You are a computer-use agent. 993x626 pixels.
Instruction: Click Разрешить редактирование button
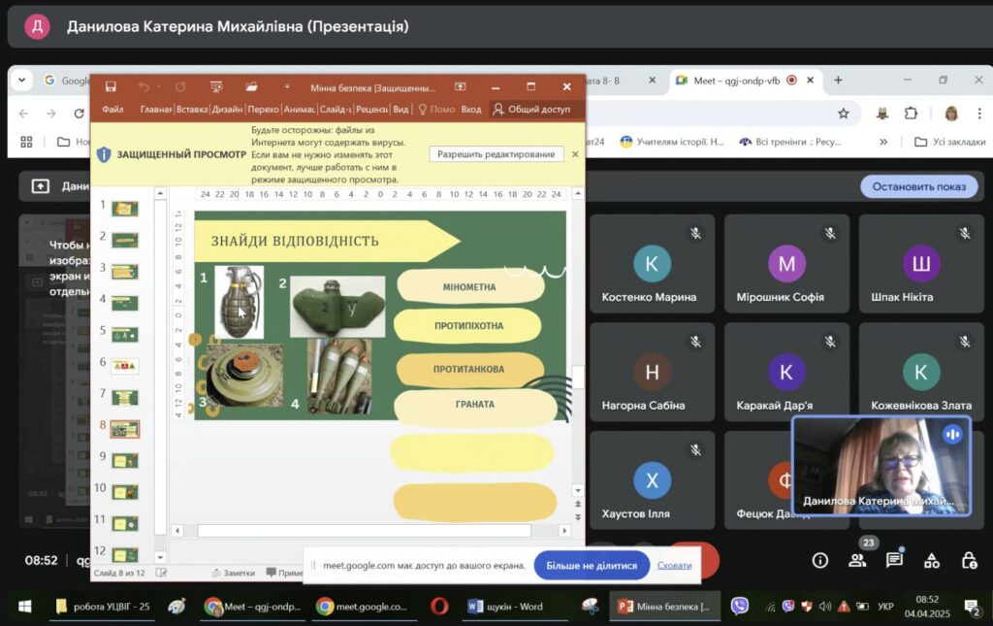(496, 154)
